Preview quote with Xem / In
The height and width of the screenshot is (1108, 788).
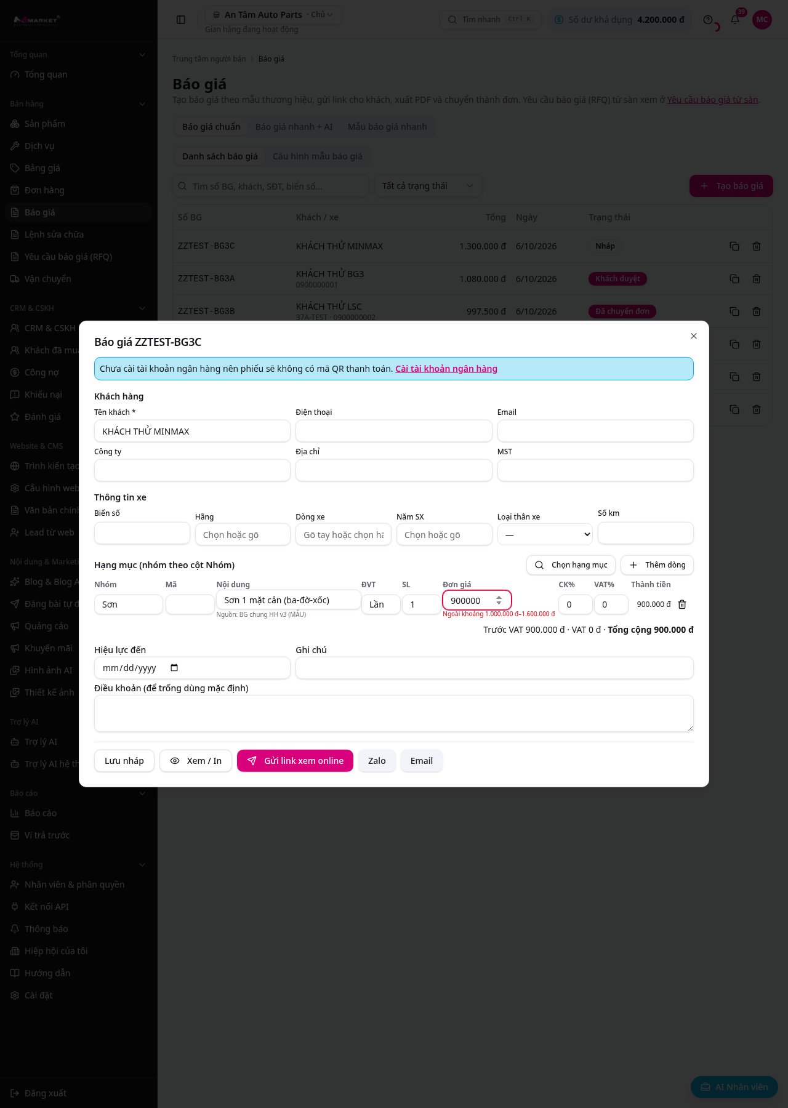(196, 761)
